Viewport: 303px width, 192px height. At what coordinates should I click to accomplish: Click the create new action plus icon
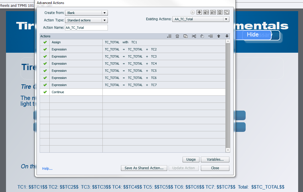(199, 12)
